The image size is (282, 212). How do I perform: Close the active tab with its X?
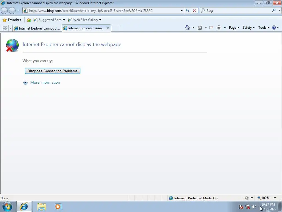click(108, 28)
